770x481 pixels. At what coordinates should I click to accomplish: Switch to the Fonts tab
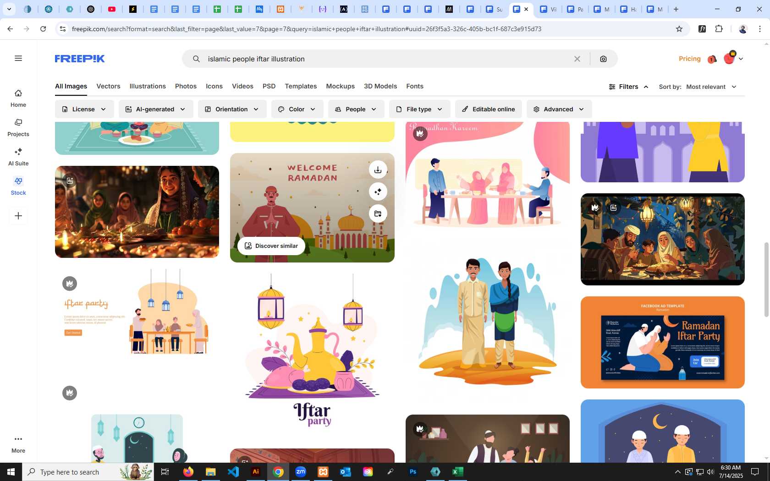pyautogui.click(x=415, y=86)
